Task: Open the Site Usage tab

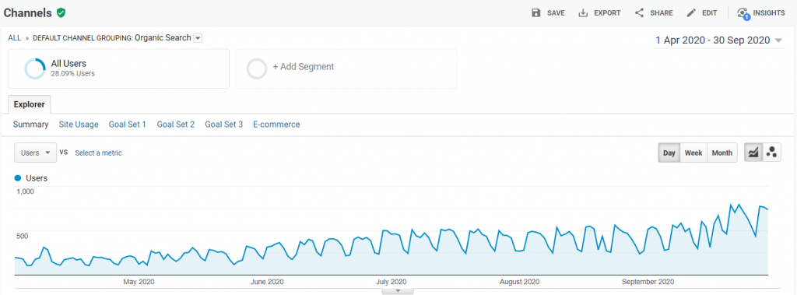Action: pyautogui.click(x=79, y=124)
